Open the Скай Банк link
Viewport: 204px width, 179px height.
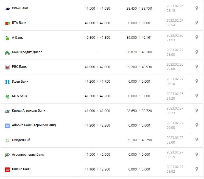pyautogui.click(x=20, y=8)
